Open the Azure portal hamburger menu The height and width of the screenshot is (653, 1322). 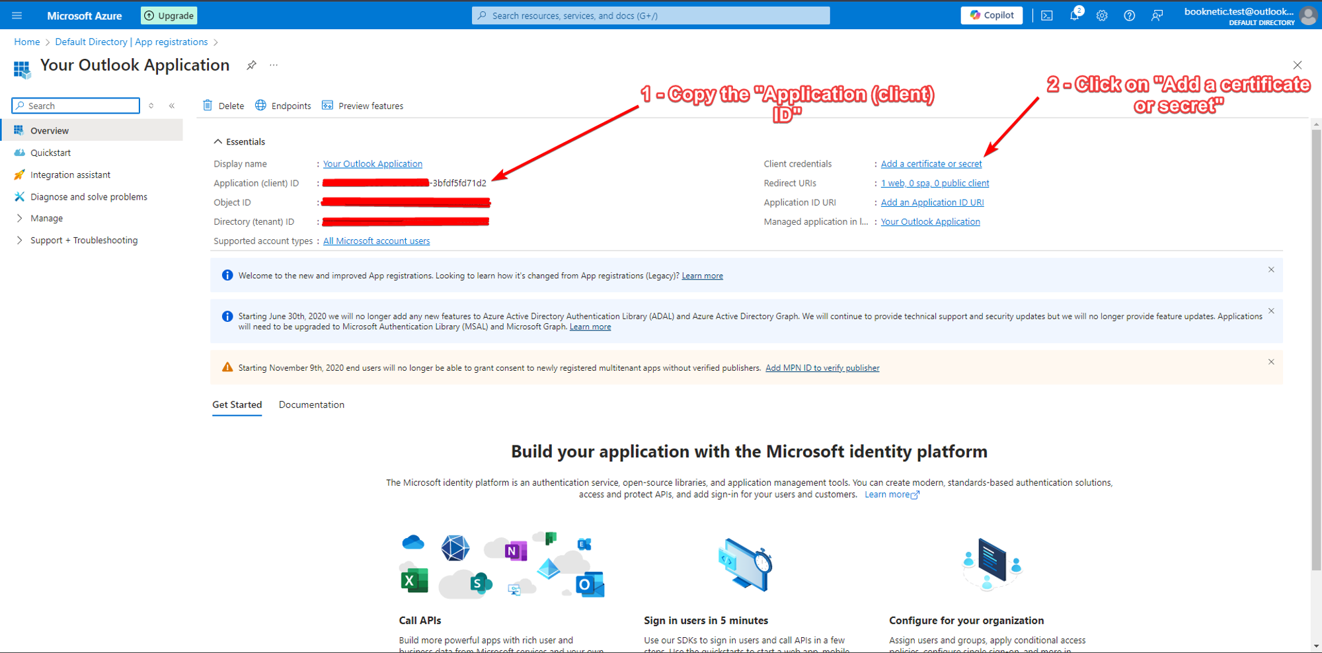point(17,15)
